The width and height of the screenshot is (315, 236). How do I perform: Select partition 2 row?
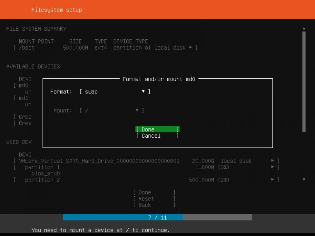pos(146,180)
